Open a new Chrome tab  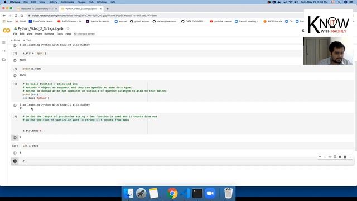point(108,9)
